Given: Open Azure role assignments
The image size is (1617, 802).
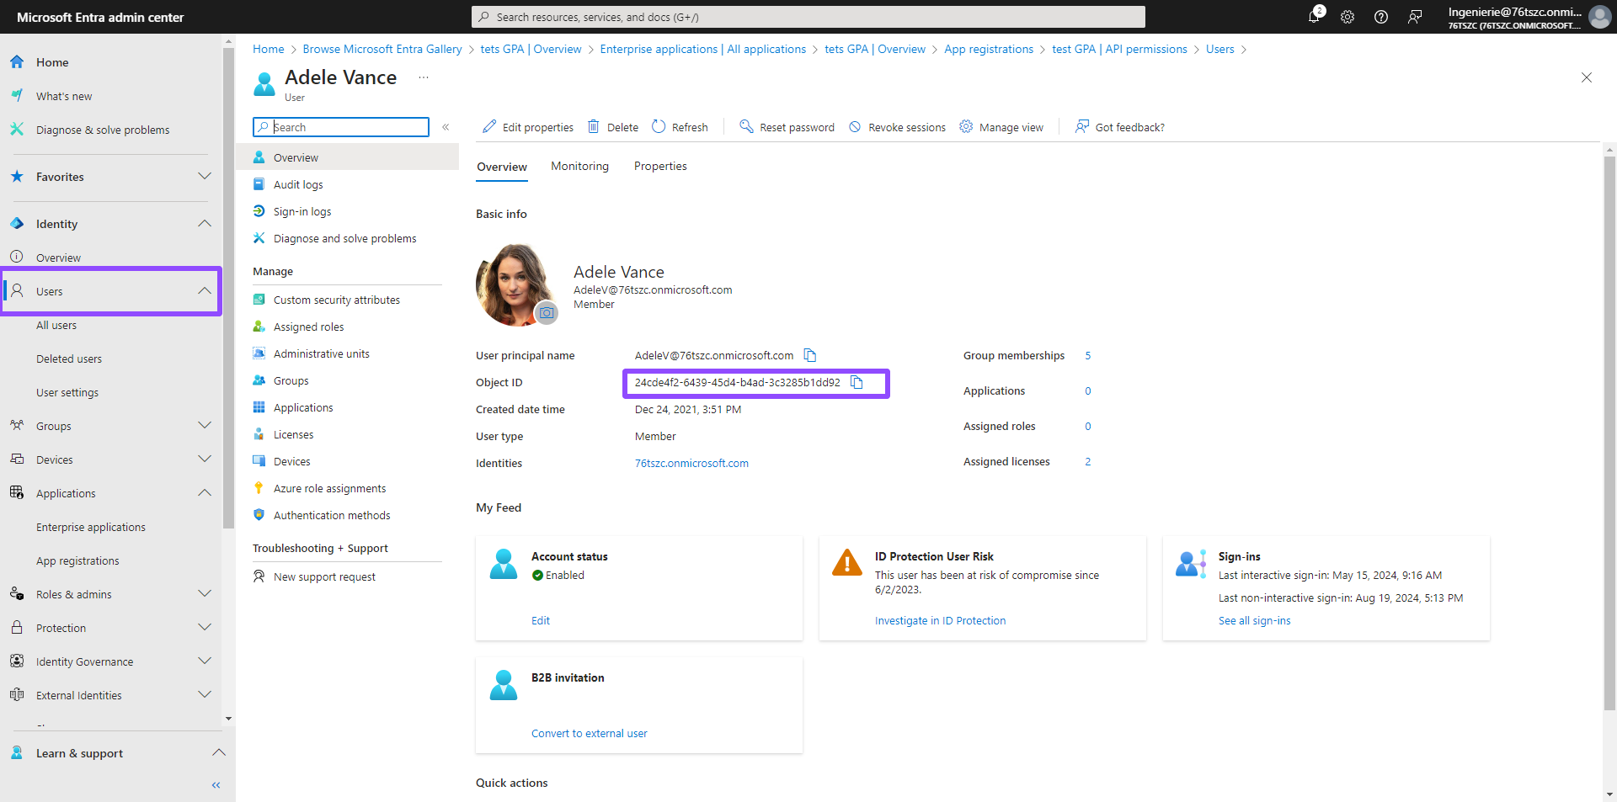Looking at the screenshot, I should click(x=329, y=488).
